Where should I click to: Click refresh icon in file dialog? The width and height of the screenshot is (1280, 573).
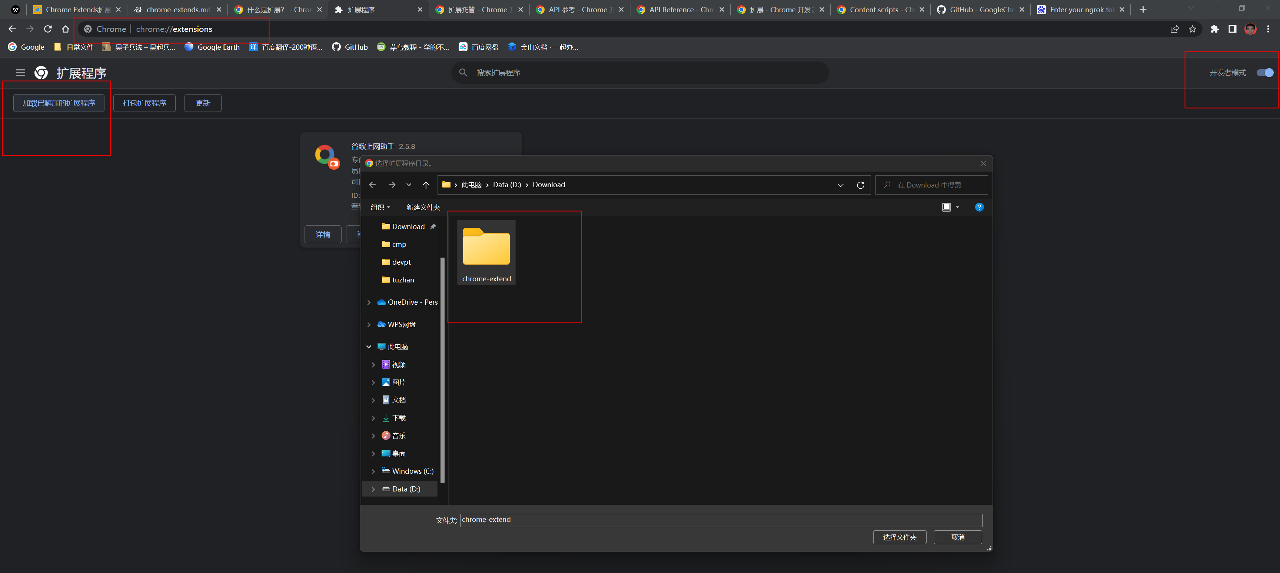861,185
